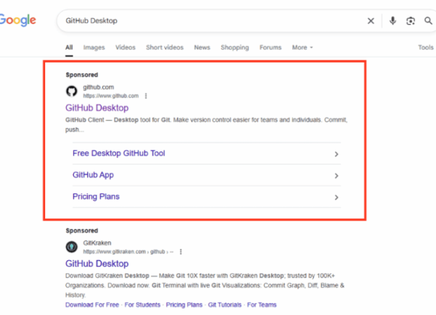Screen dimensions: 436x315
Task: Open the github.com ad Pricing Plans sitelink
Action: pos(96,196)
